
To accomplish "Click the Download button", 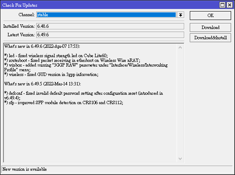I will 210,27.
